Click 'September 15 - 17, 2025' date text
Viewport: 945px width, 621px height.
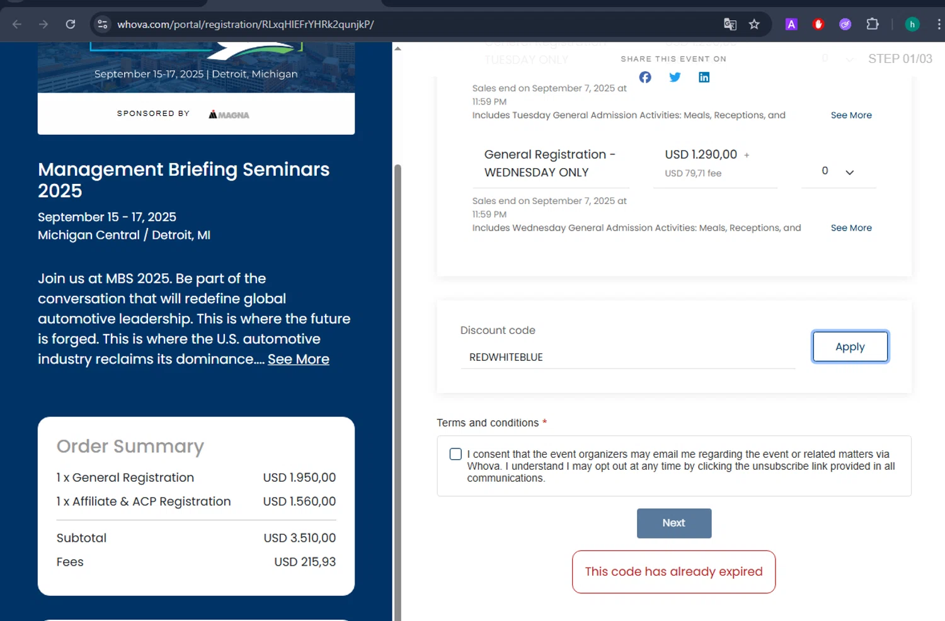[x=107, y=217]
